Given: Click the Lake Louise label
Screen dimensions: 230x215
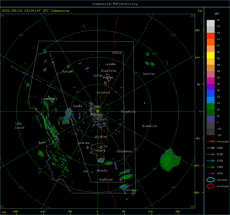Looking at the screenshot, I should click(x=20, y=126).
